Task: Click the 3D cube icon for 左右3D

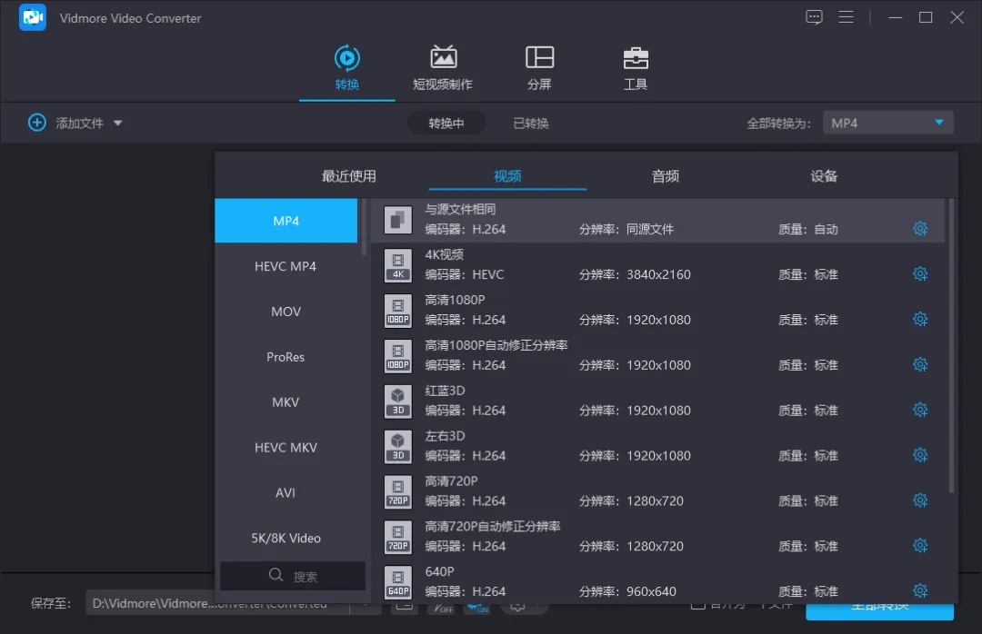Action: point(397,447)
